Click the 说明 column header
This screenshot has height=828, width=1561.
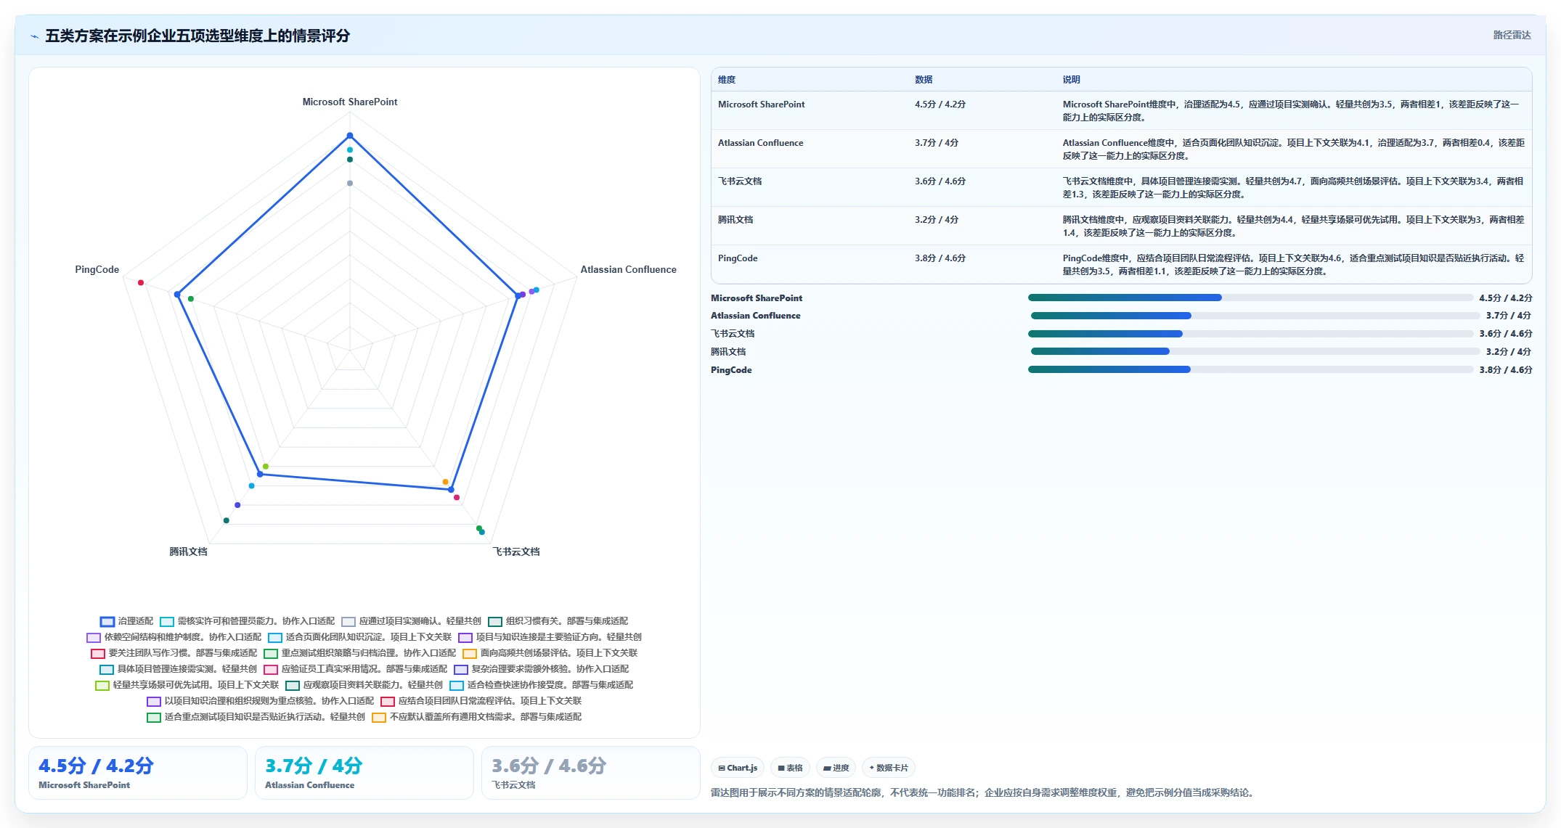(x=1072, y=80)
